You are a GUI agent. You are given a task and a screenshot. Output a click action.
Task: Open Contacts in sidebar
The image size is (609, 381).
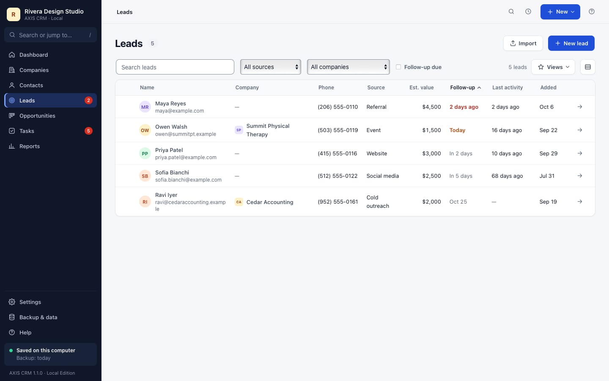[50, 85]
